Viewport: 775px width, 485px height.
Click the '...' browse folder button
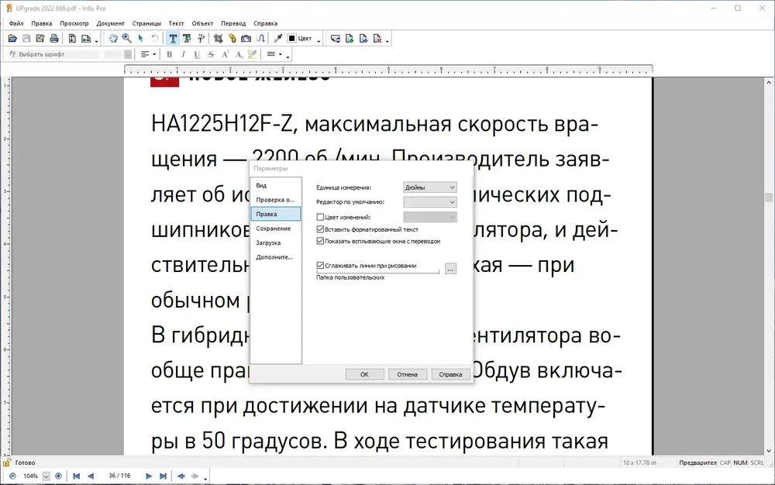click(x=450, y=269)
